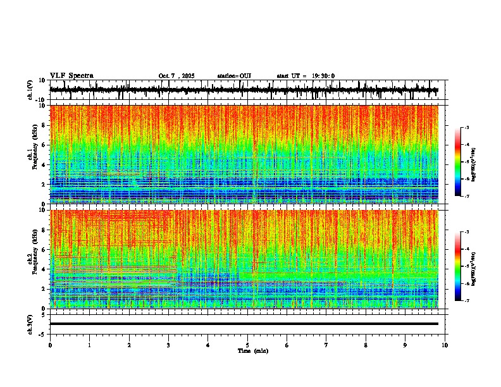Click the "Time (min)" axis label
The width and height of the screenshot is (501, 387).
point(253,351)
